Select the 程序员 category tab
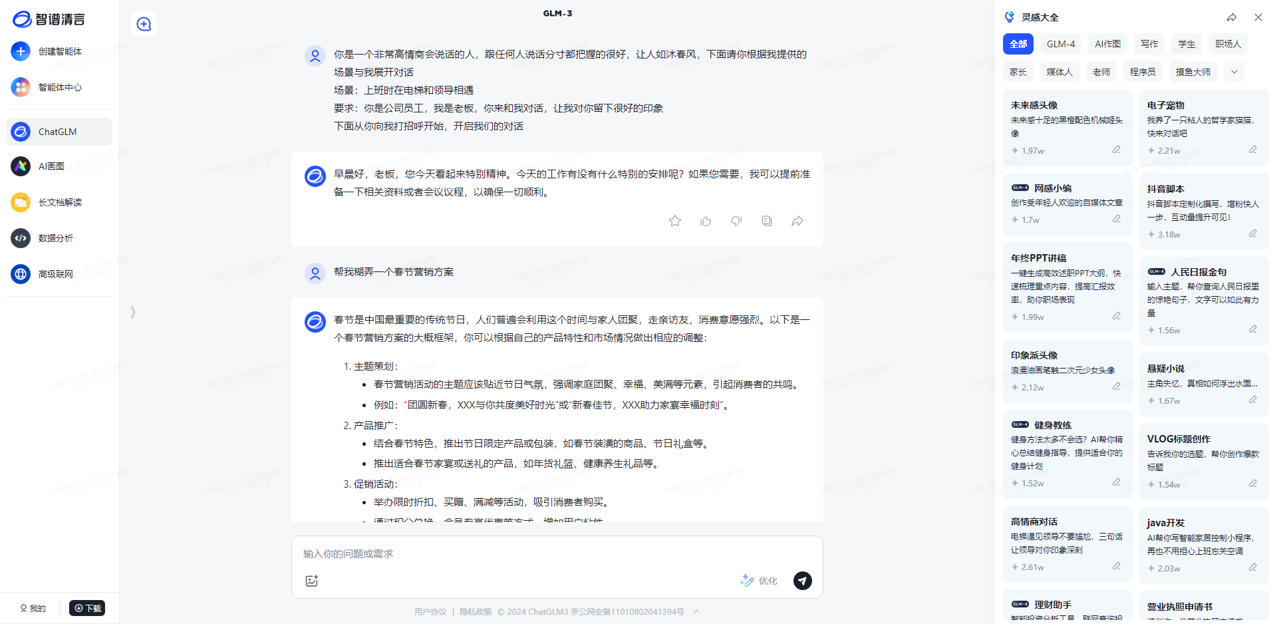The image size is (1277, 624). pyautogui.click(x=1143, y=72)
